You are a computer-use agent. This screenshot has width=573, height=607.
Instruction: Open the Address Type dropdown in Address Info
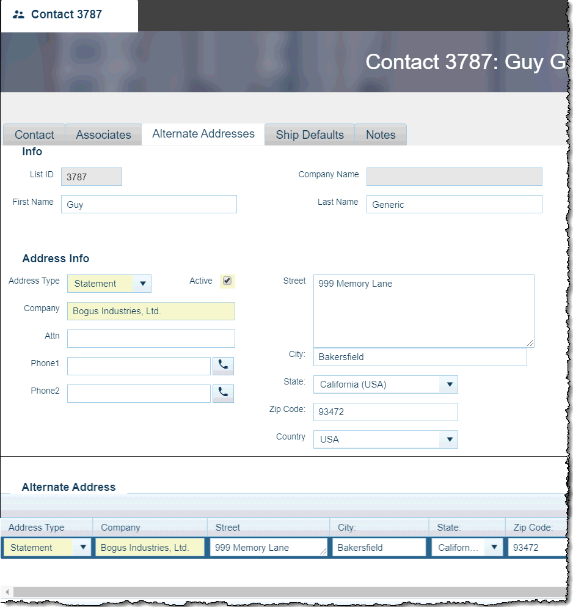[x=142, y=284]
